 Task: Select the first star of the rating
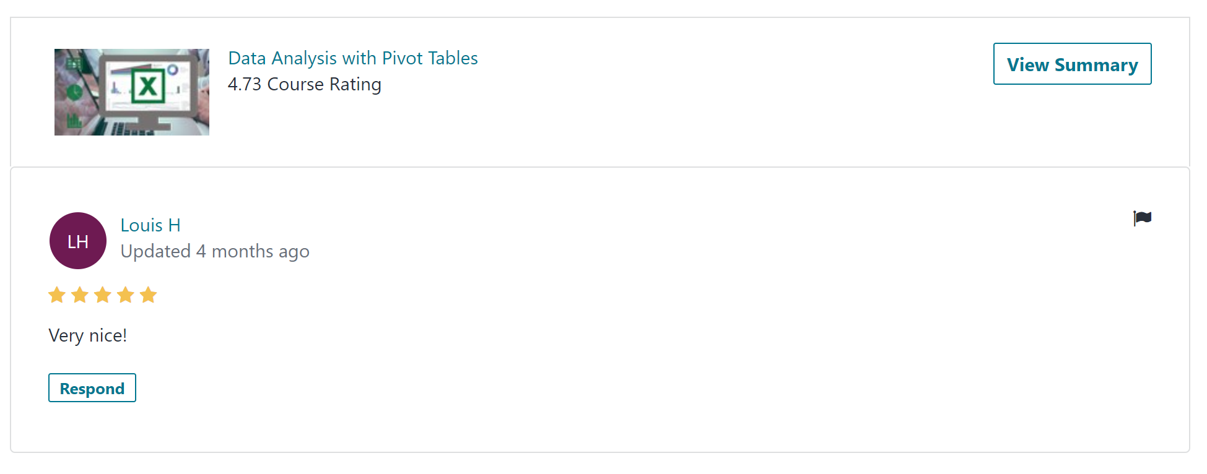point(57,295)
